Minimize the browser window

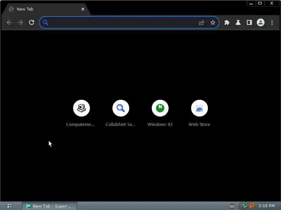251,3
